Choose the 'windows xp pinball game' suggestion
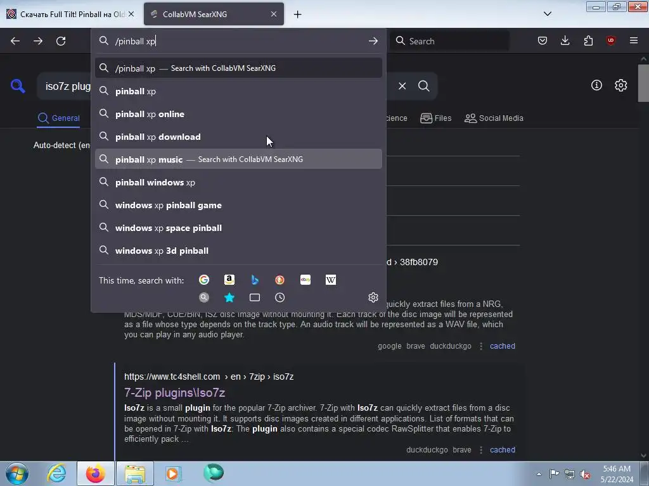 point(238,205)
